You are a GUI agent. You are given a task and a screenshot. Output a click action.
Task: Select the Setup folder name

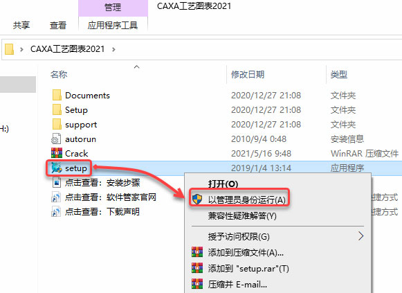tap(76, 110)
